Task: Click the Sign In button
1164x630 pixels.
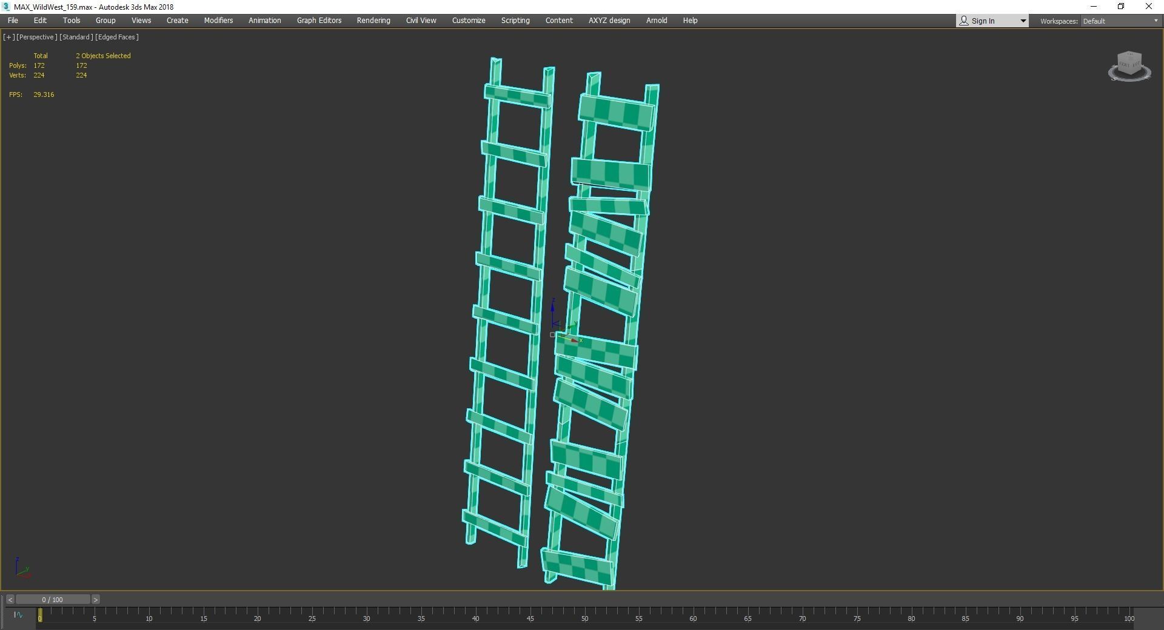Action: pyautogui.click(x=982, y=20)
